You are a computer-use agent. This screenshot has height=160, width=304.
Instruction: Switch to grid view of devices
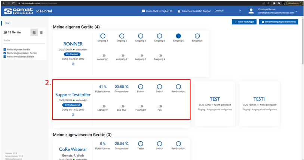pyautogui.click(x=34, y=33)
